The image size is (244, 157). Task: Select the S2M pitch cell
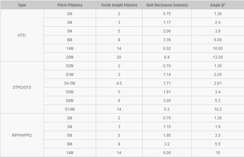[70, 66]
